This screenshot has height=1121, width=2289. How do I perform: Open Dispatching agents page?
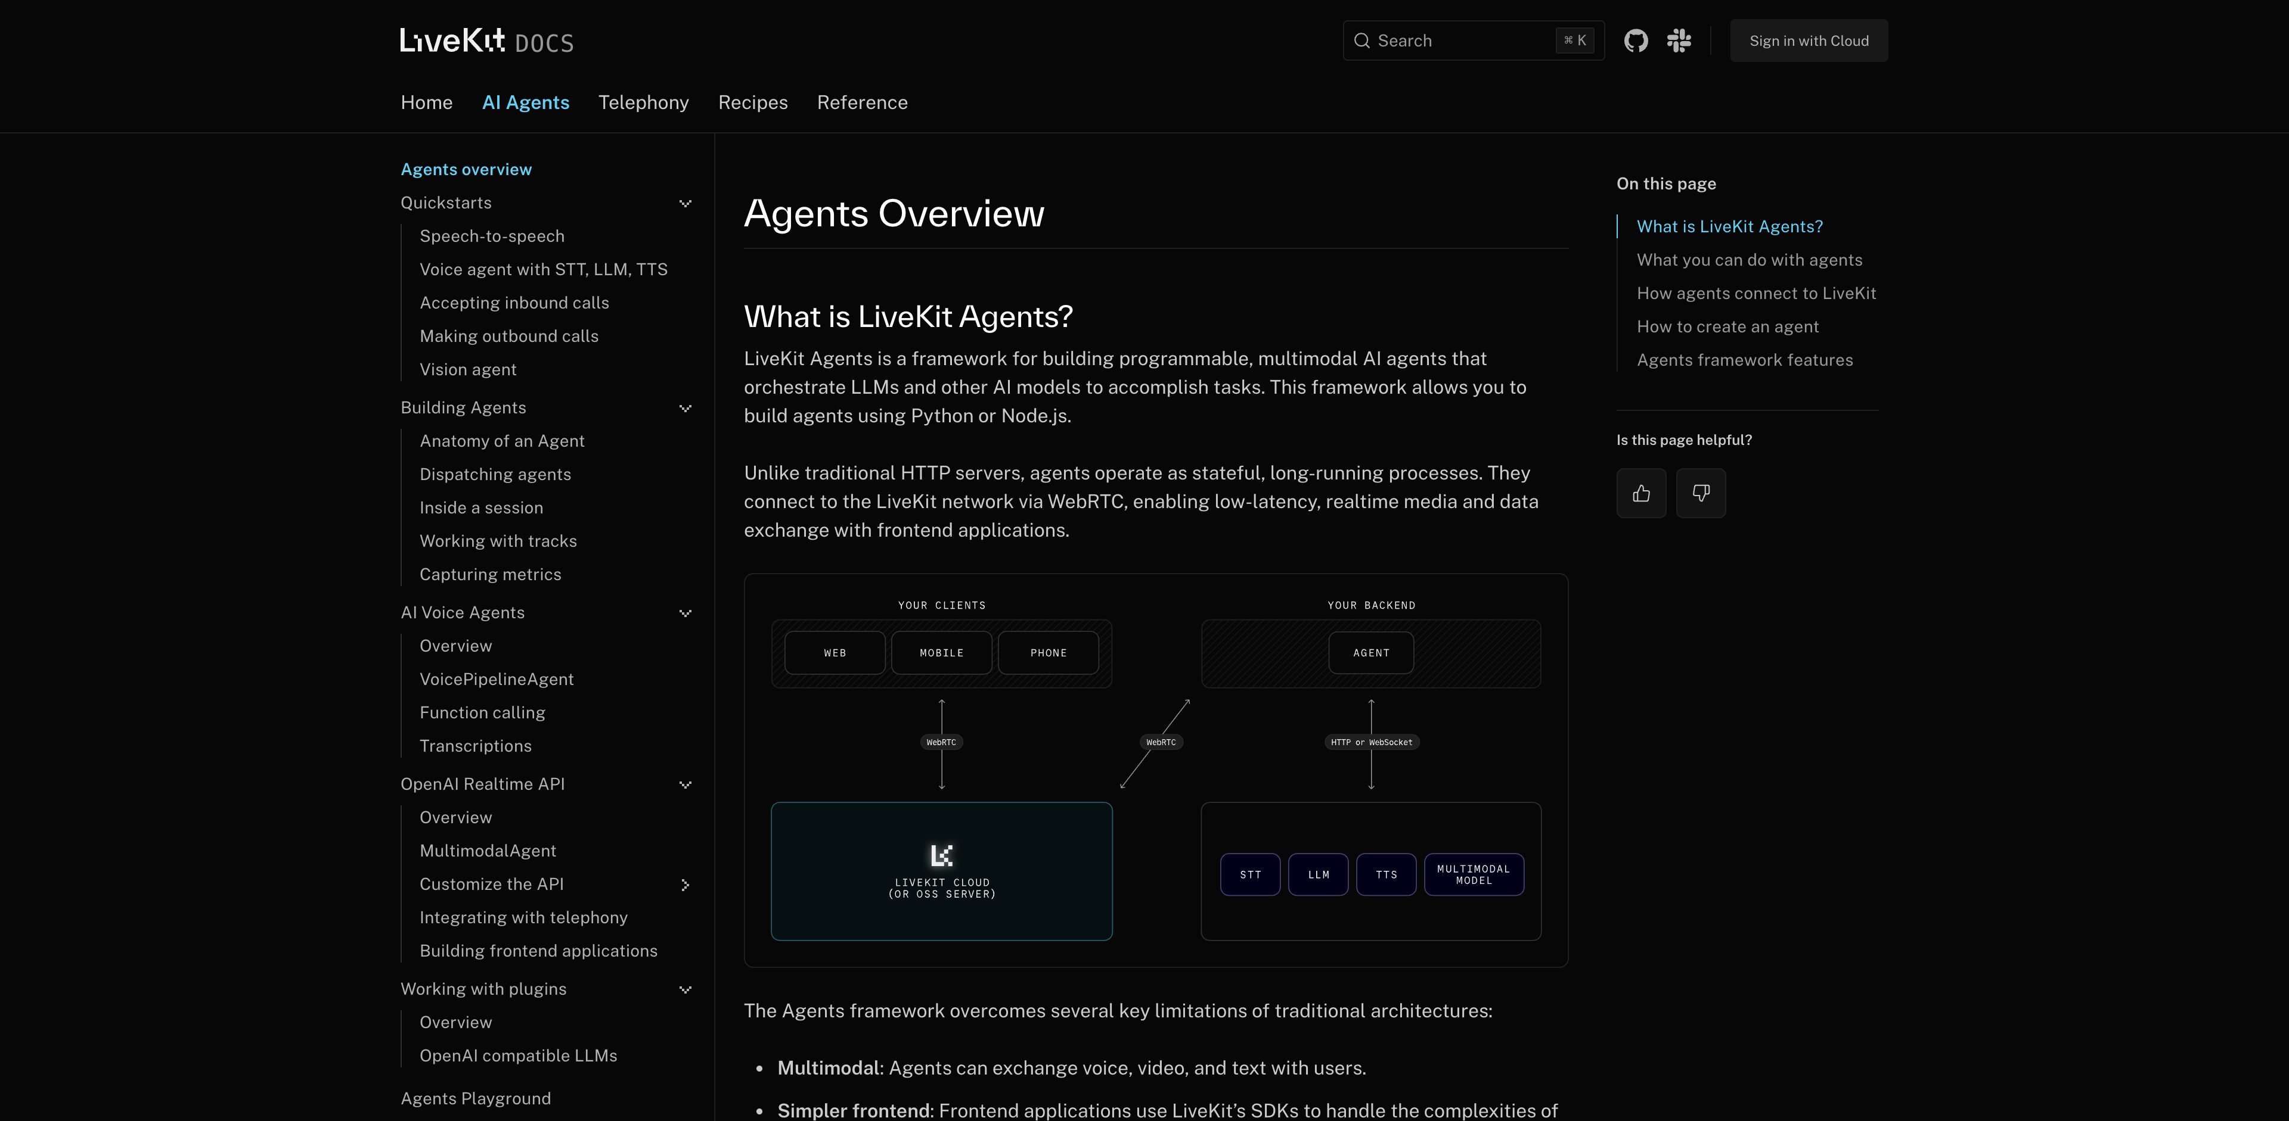click(495, 474)
